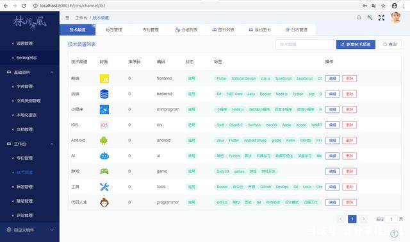The width and height of the screenshot is (410, 242).
Task: Click the Material Design tag
Action: click(x=243, y=78)
